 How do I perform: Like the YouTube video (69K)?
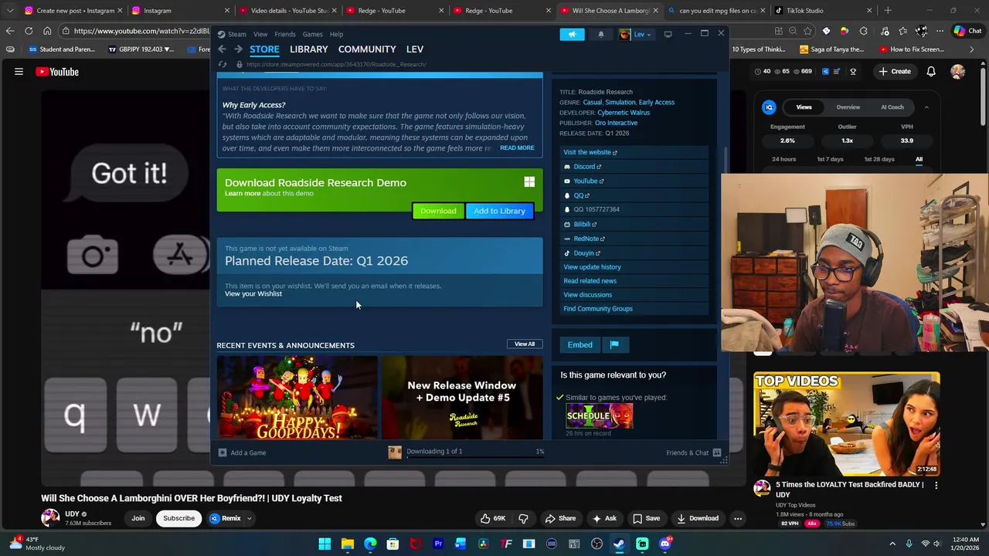click(x=492, y=519)
